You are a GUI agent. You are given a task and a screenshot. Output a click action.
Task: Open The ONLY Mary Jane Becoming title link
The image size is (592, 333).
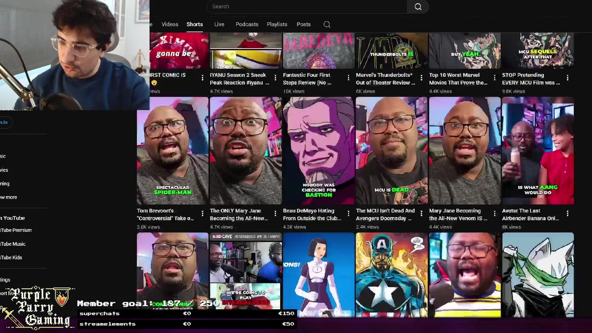coord(239,215)
